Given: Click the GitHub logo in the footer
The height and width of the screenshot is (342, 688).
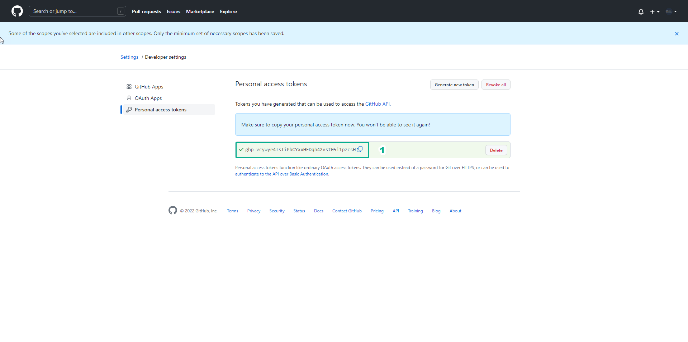Looking at the screenshot, I should tap(173, 210).
